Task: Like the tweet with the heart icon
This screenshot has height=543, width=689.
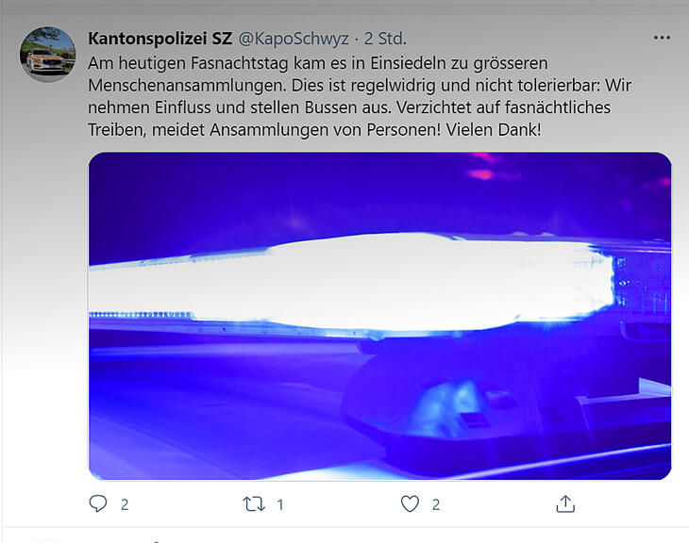Action: coord(410,504)
